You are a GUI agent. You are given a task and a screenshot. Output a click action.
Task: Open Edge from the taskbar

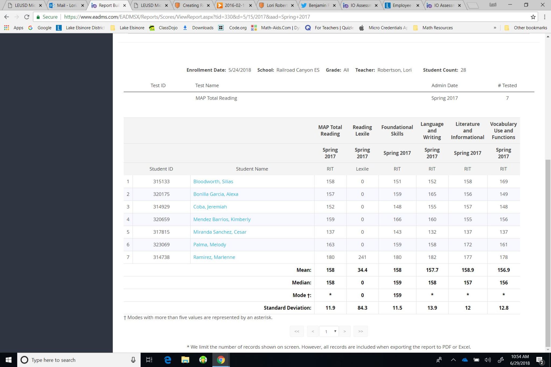[x=167, y=360]
